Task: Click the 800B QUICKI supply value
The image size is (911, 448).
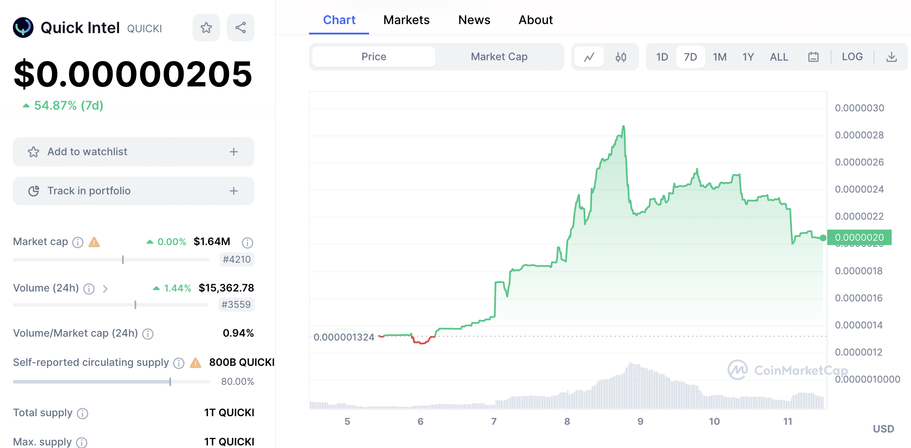Action: (x=242, y=362)
